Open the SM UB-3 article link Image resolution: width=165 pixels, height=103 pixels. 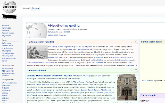click(52, 47)
